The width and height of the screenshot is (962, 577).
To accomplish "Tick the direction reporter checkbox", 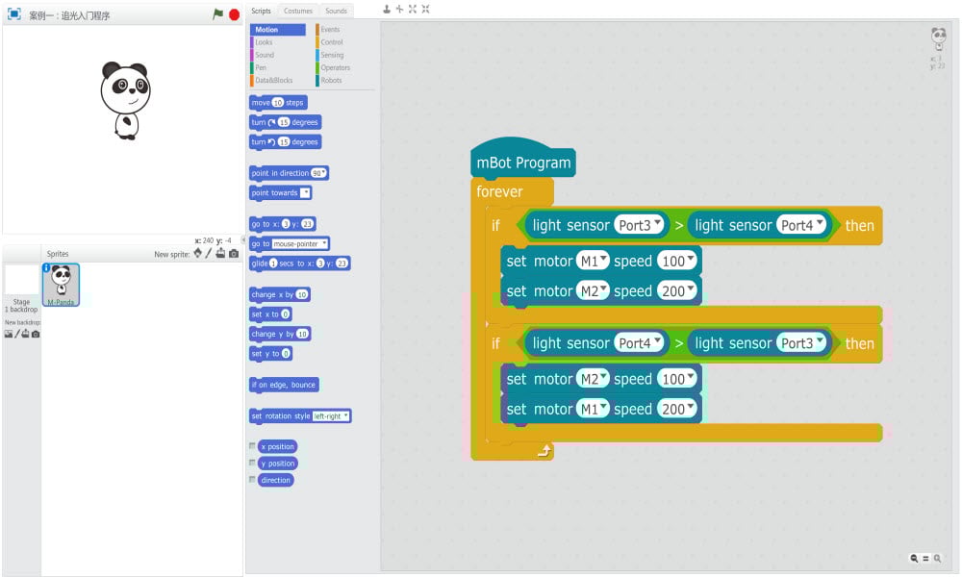I will click(x=253, y=480).
